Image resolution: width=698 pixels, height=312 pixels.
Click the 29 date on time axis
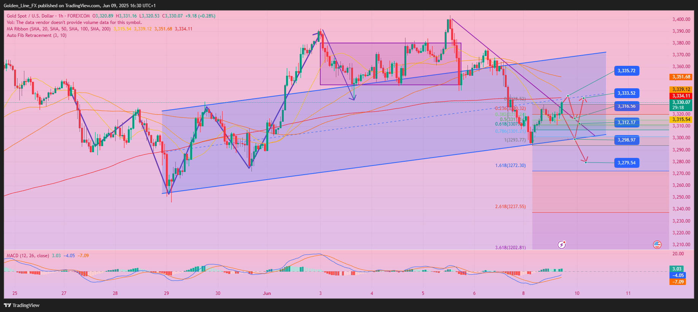[x=167, y=293]
